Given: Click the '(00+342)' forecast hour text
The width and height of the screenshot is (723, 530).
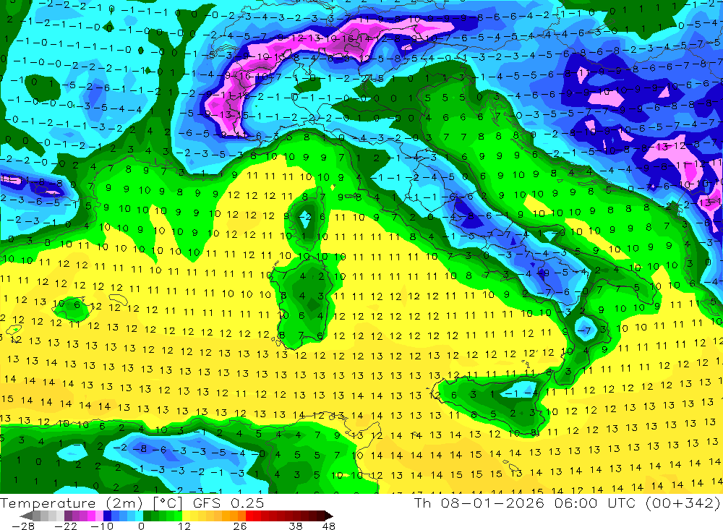Looking at the screenshot, I should 683,503.
